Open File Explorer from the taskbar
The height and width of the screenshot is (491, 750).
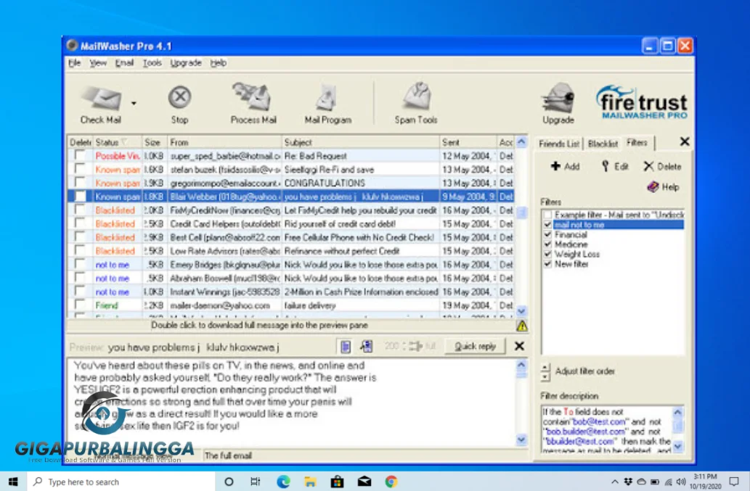pos(310,482)
